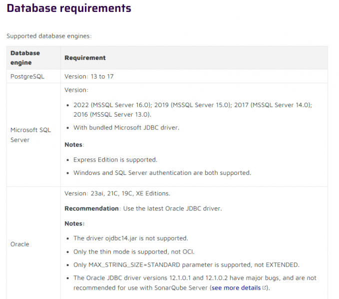Click 'Windows and SQL Server authentication' bullet
This screenshot has width=339, height=299.
pos(162,173)
